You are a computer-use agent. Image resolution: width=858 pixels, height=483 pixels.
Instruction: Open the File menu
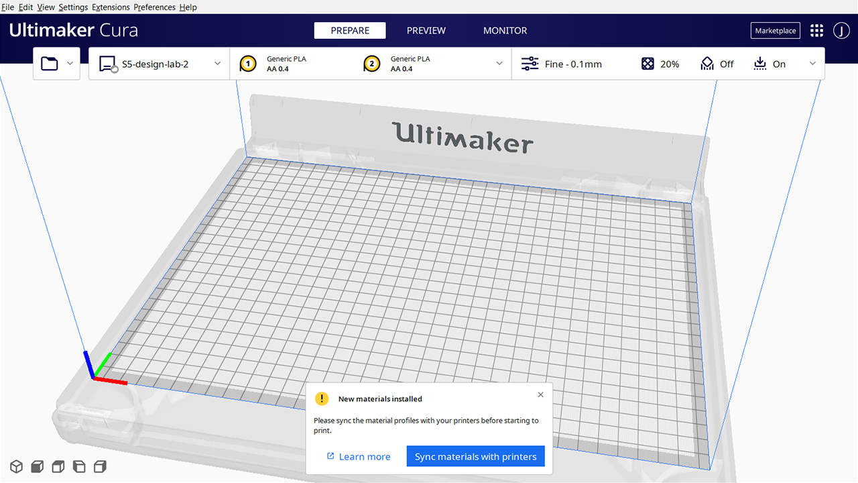click(x=8, y=7)
